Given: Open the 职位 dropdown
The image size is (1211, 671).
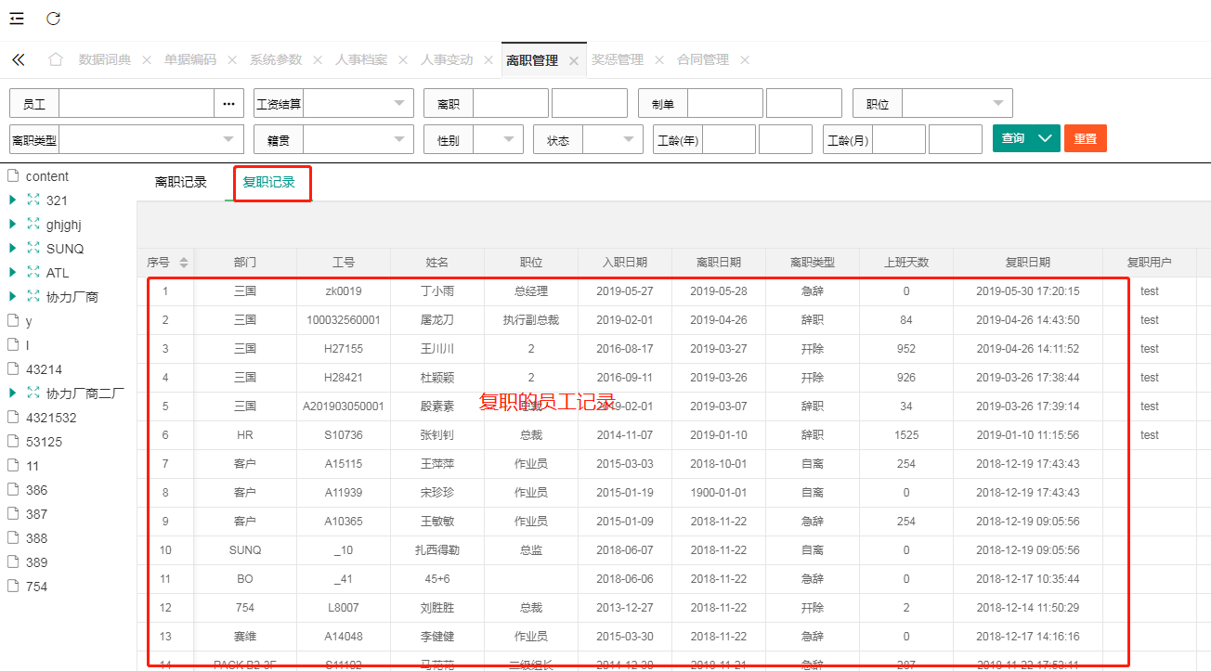Looking at the screenshot, I should coord(957,104).
